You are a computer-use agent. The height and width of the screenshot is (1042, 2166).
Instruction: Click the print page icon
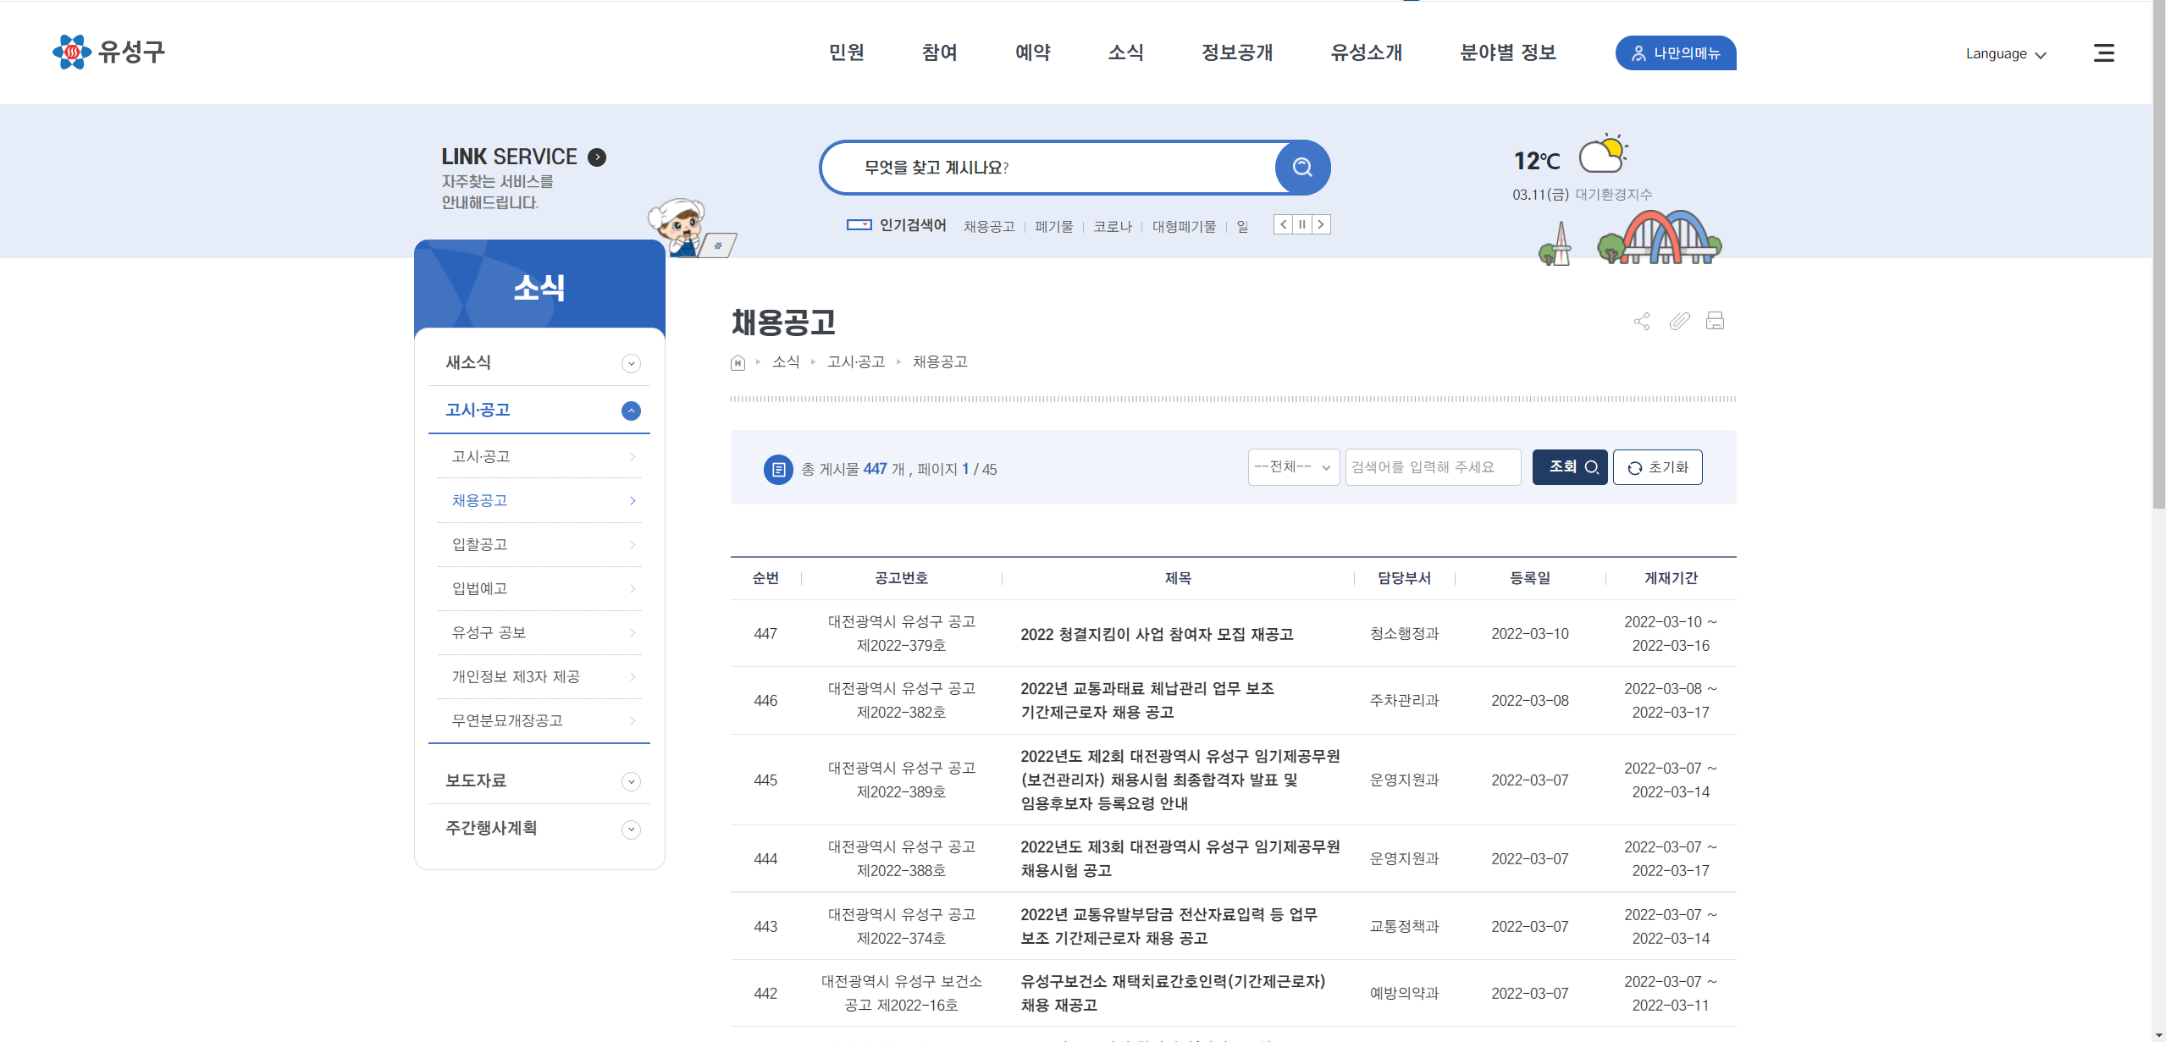click(x=1715, y=322)
